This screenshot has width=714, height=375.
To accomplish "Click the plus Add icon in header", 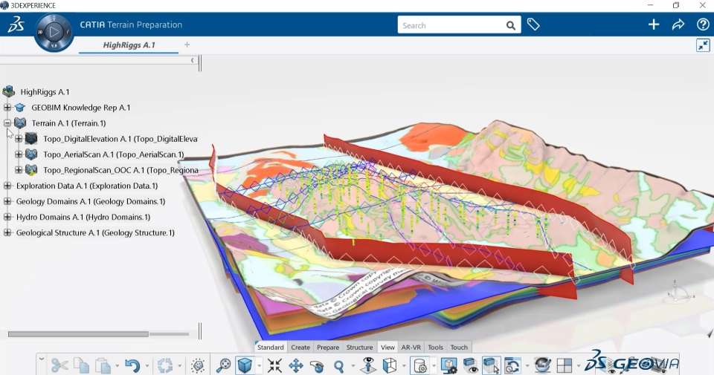I will click(654, 25).
